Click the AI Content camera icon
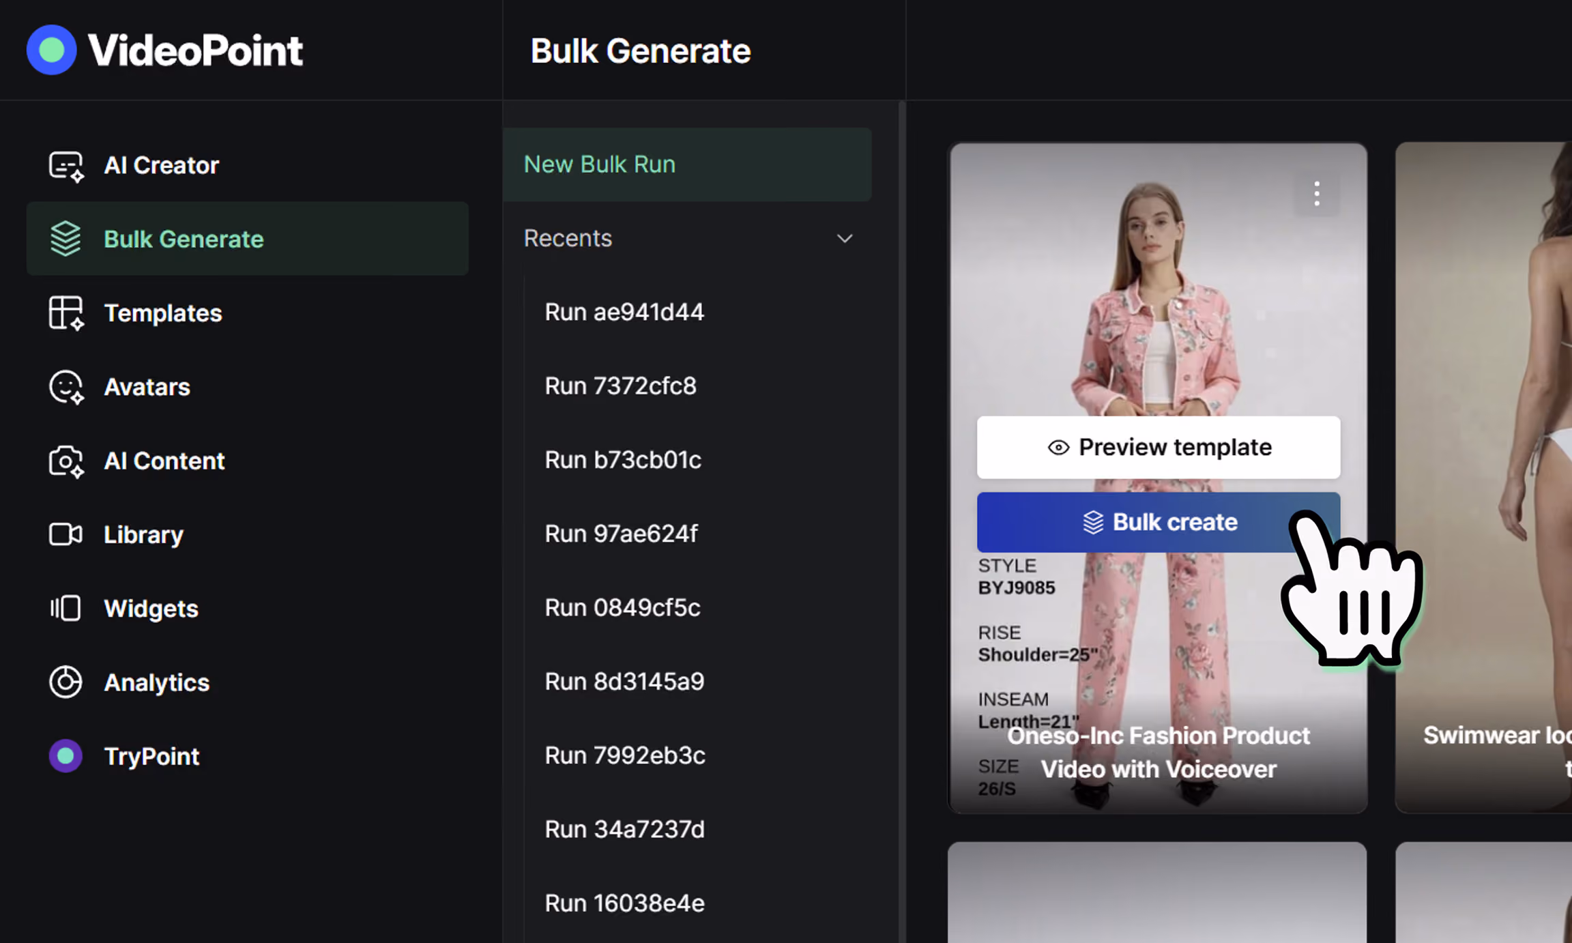 [66, 461]
